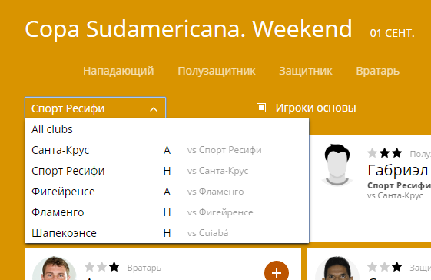Open the Вратарь position tab

click(x=377, y=71)
